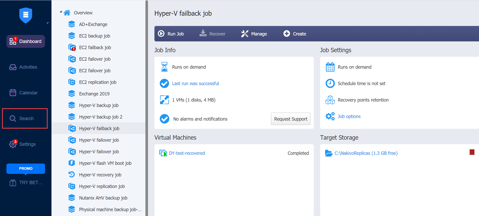Open the DY-test-recovered virtual machine
Screen dimensions: 479x216
pyautogui.click(x=187, y=153)
